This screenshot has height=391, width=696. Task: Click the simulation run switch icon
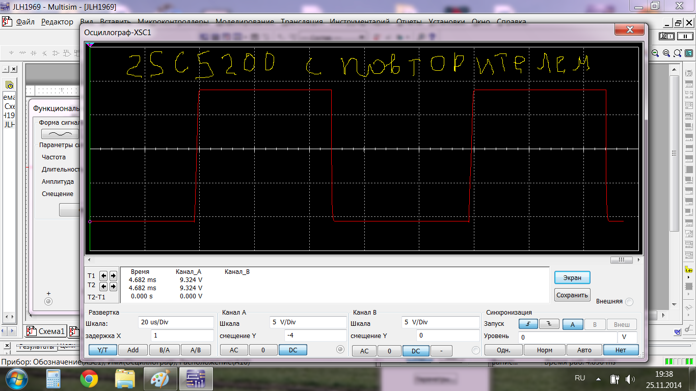pos(666,36)
